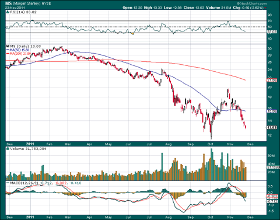This screenshot has width=280, height=220.
Task: Click the 20 label on the price axis
Action: point(270,87)
